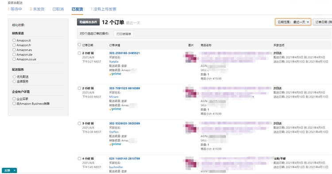Select the 金牌服务 radio option
Viewport: 332px width, 174px height.
click(14, 81)
